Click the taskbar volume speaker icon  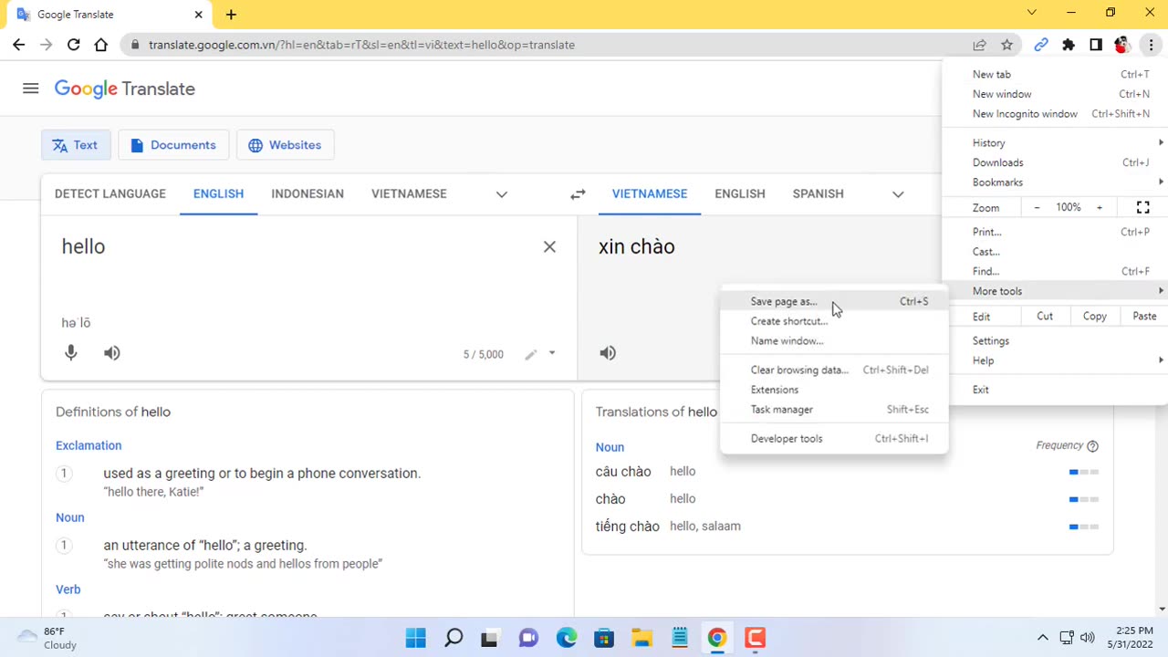pos(1087,638)
